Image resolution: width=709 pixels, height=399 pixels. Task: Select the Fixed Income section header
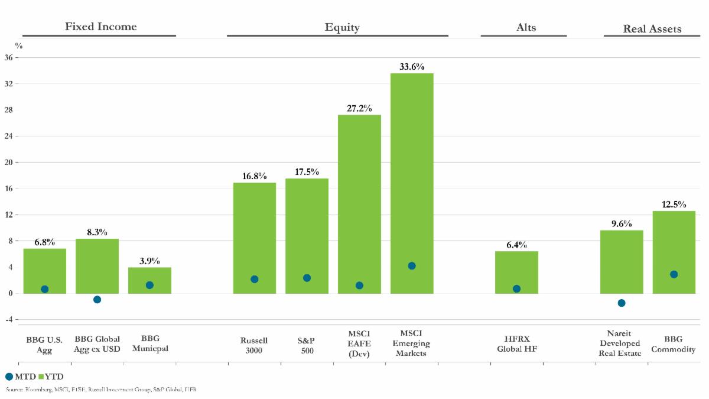(100, 27)
